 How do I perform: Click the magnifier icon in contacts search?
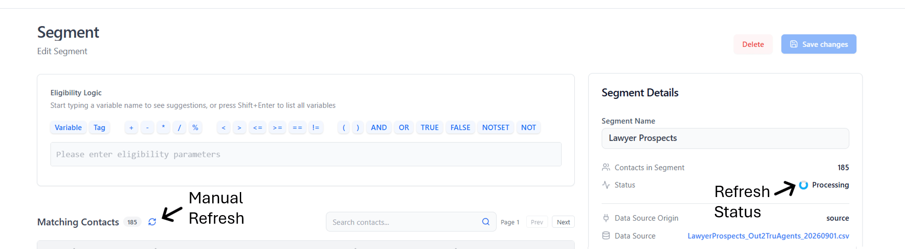(486, 222)
